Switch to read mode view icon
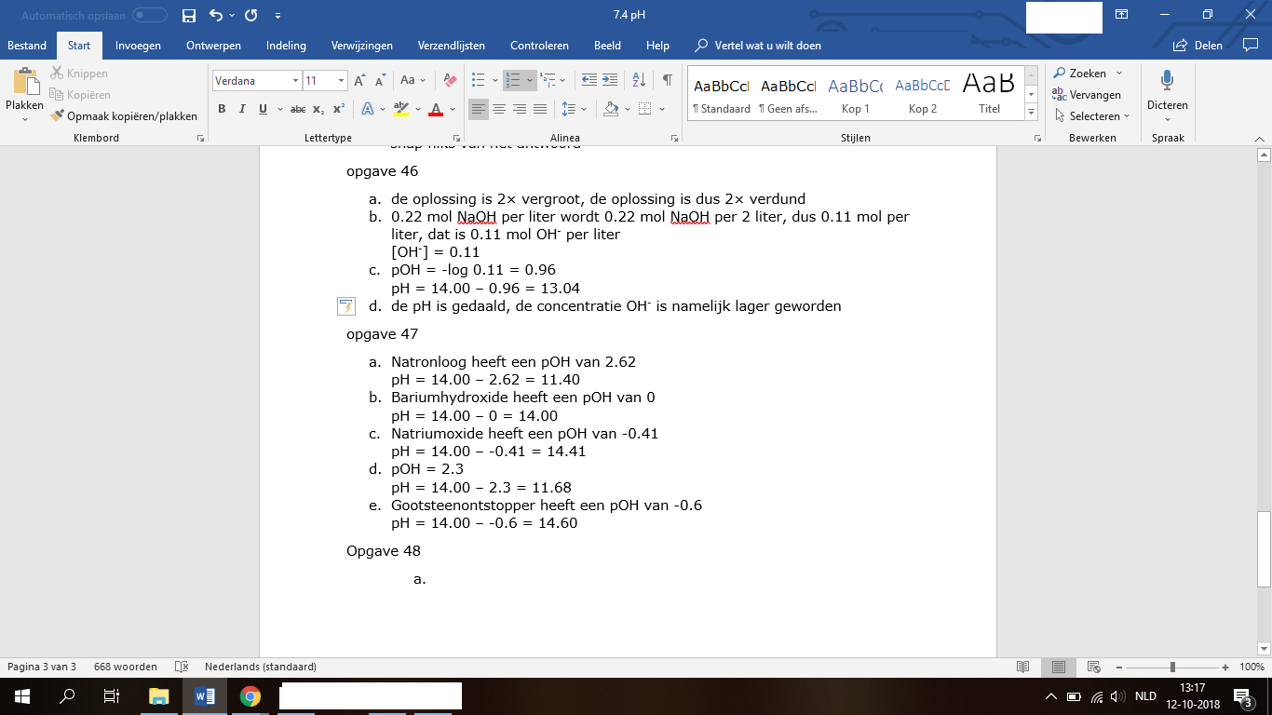This screenshot has height=715, width=1272. 1023,667
